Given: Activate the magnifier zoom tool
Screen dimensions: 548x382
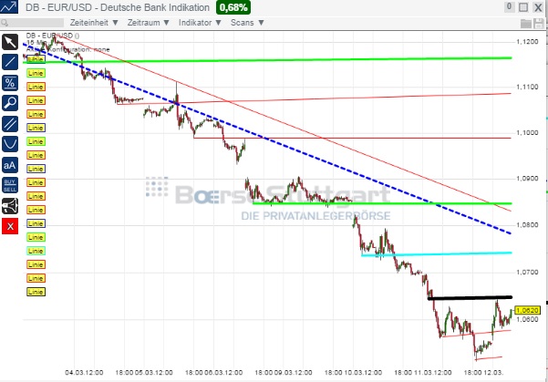Looking at the screenshot, I should (10, 103).
